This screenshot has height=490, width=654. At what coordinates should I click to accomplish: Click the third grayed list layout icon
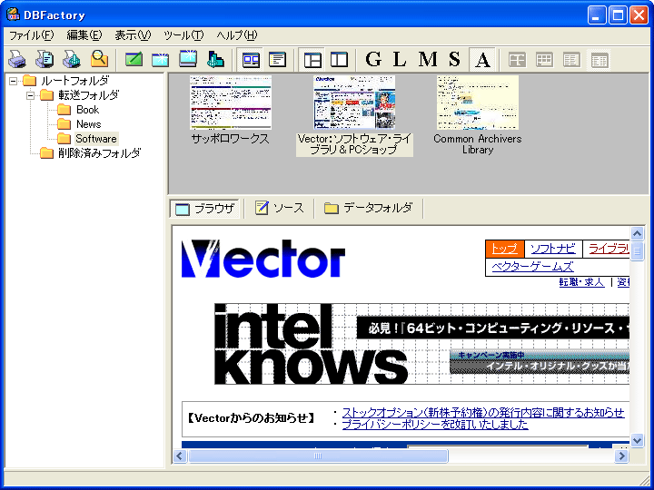[571, 60]
